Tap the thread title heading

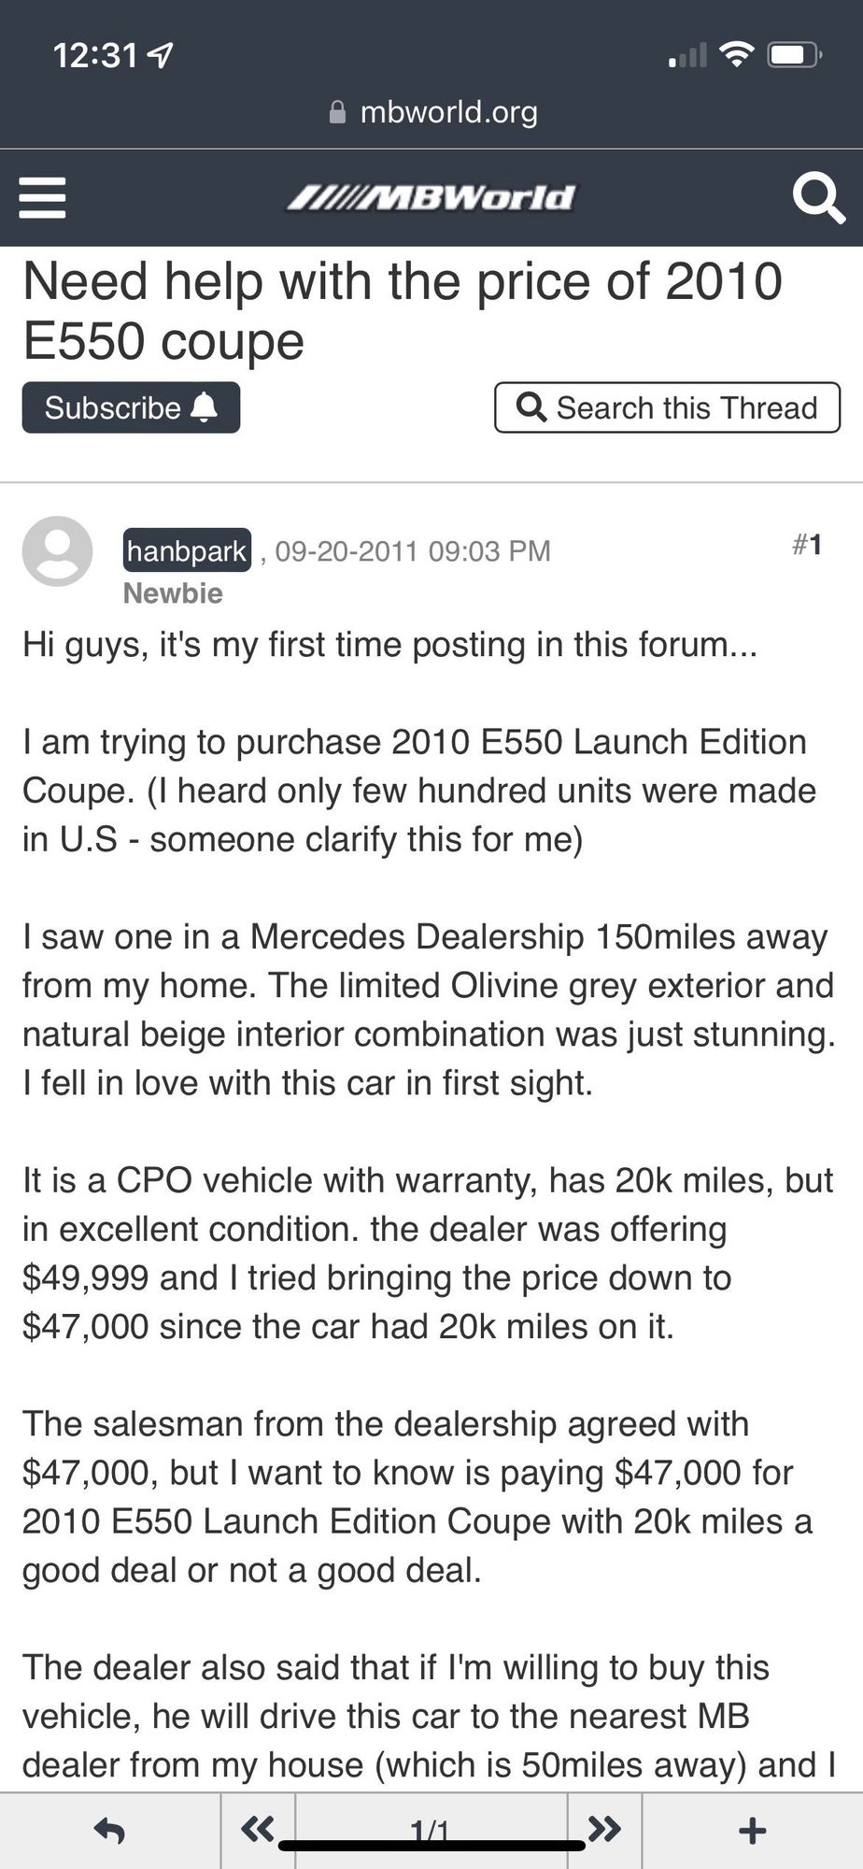coord(402,310)
